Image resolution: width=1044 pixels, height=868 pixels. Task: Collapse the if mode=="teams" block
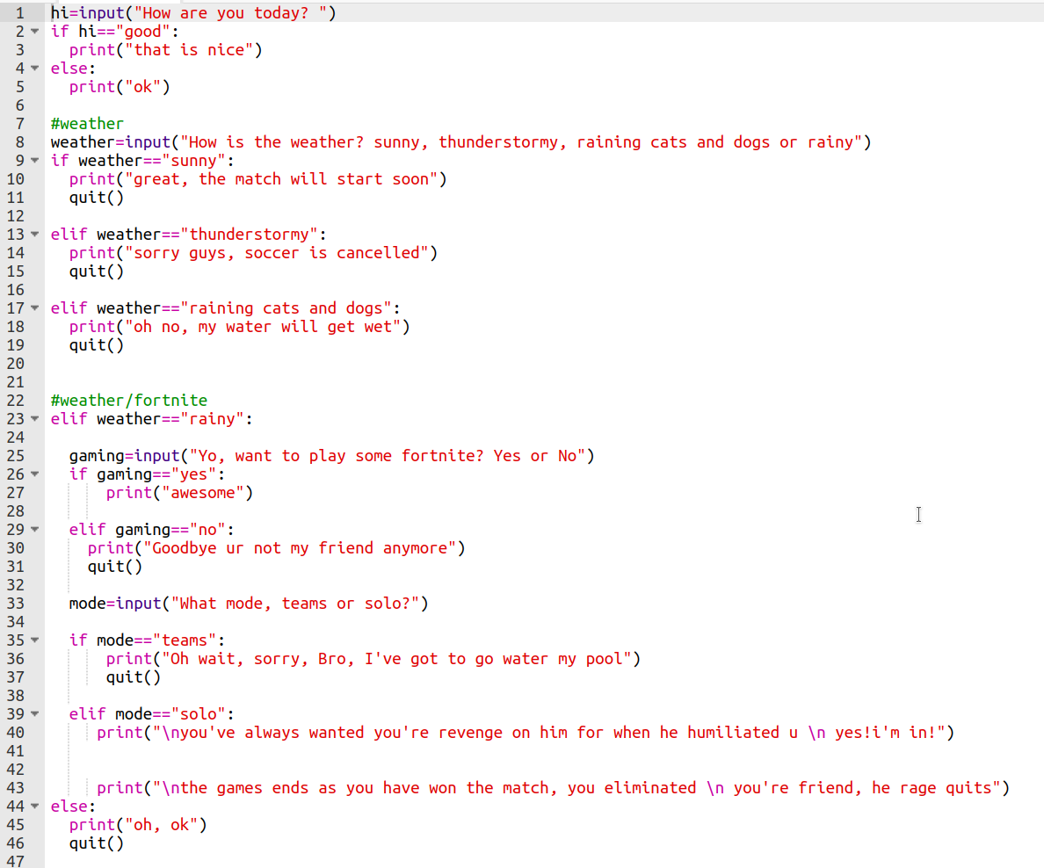pyautogui.click(x=34, y=640)
